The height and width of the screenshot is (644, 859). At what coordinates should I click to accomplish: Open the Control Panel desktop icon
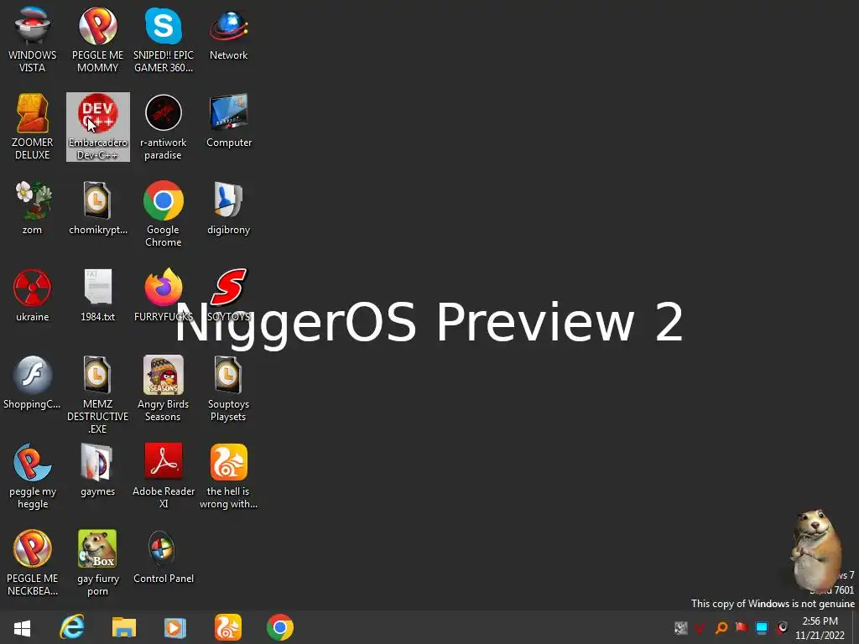pyautogui.click(x=164, y=557)
